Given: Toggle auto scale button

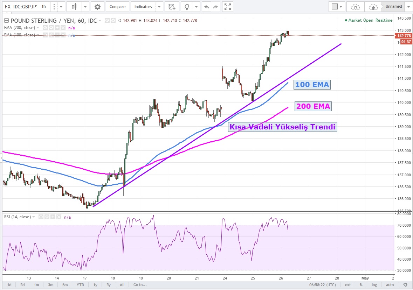Looking at the screenshot, I should coord(390,285).
